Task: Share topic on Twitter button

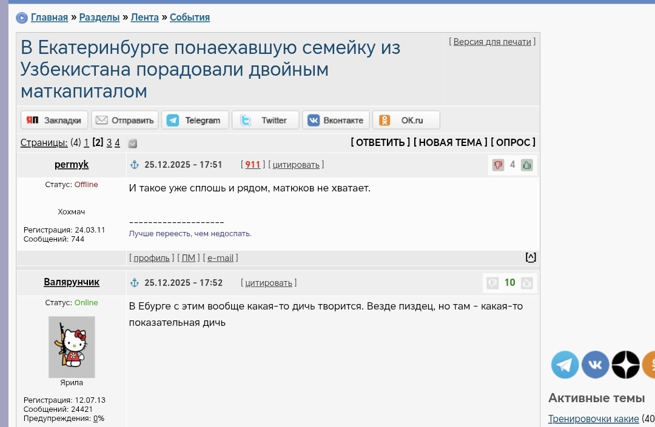Action: coord(266,120)
